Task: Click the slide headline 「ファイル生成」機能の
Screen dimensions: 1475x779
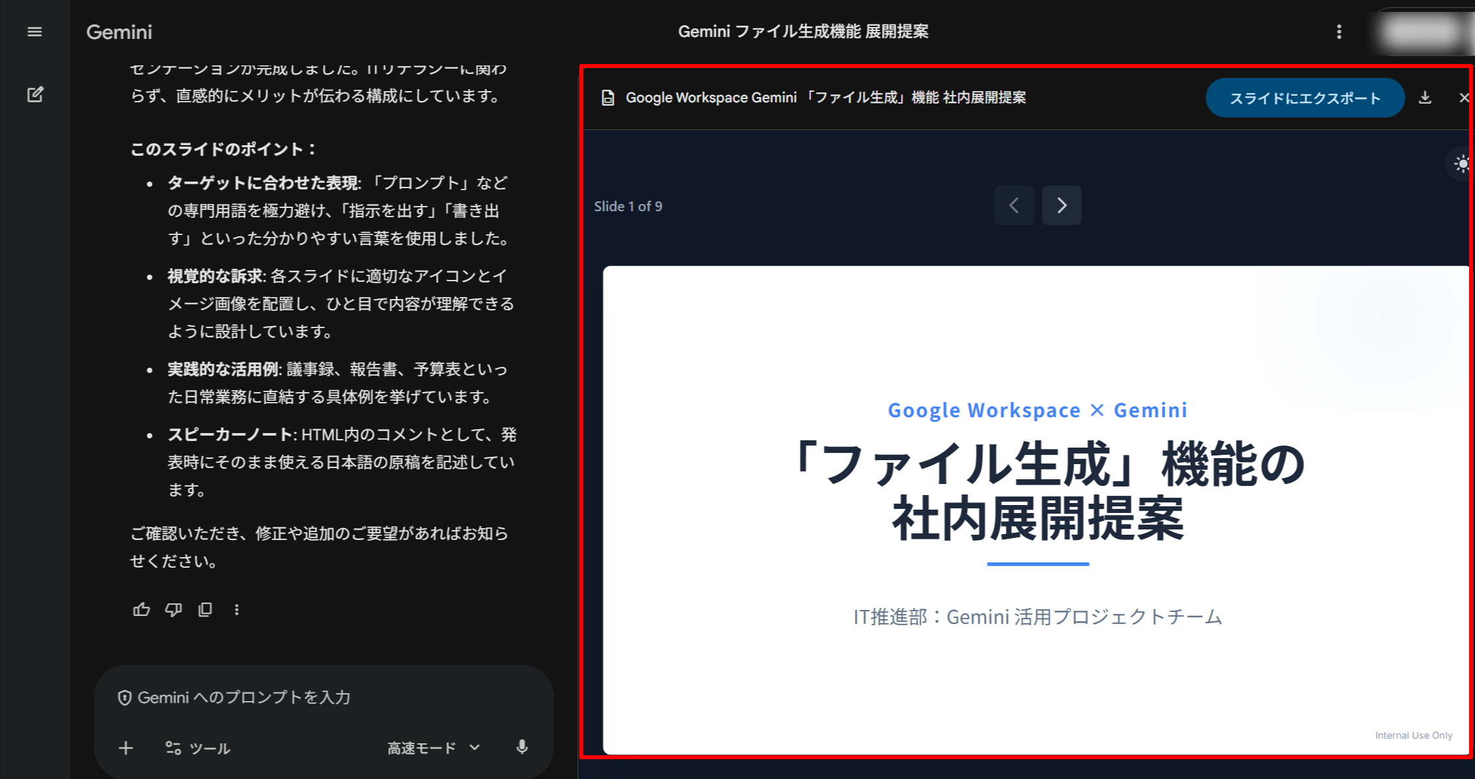Action: [1048, 463]
